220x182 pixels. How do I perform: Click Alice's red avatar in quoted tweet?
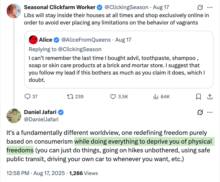point(33,40)
